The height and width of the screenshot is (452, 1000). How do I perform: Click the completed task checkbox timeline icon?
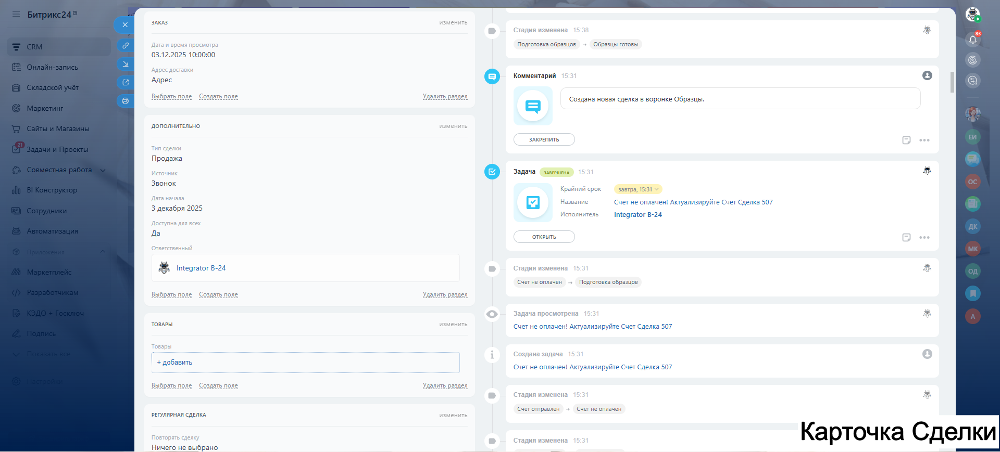(x=492, y=172)
